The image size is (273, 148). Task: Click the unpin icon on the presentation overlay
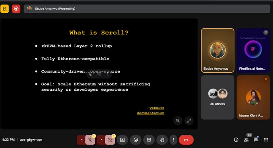pos(91,74)
